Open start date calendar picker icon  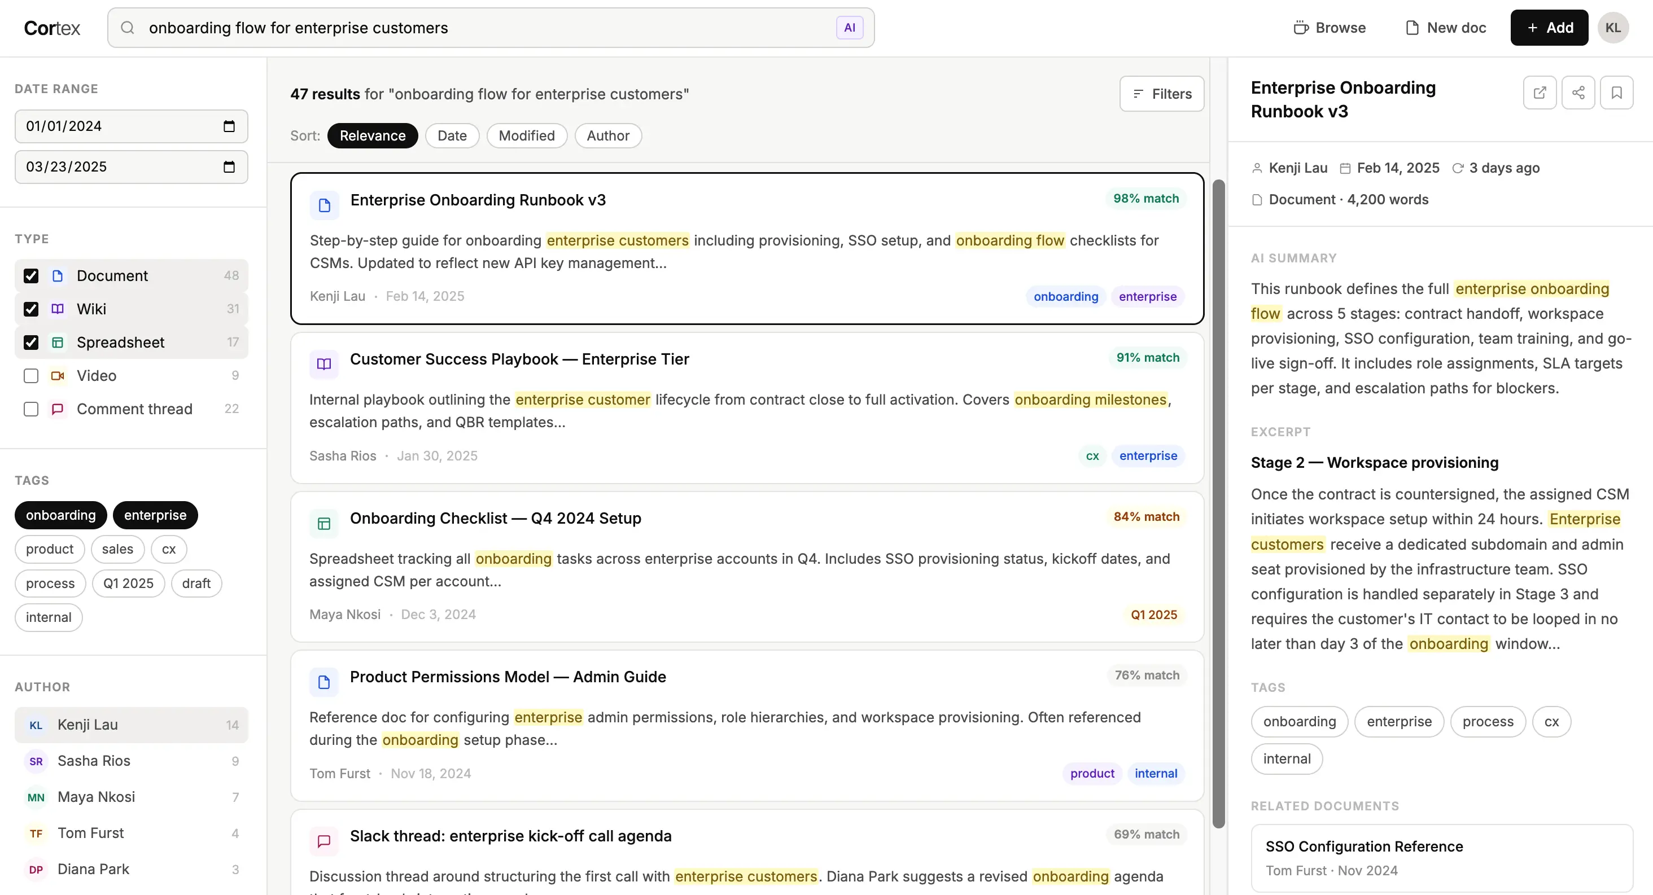coord(229,126)
